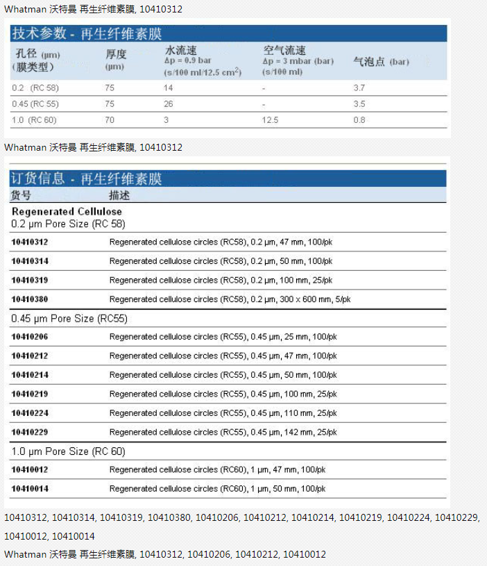Click the 水流速 column header
The width and height of the screenshot is (487, 566).
click(203, 60)
